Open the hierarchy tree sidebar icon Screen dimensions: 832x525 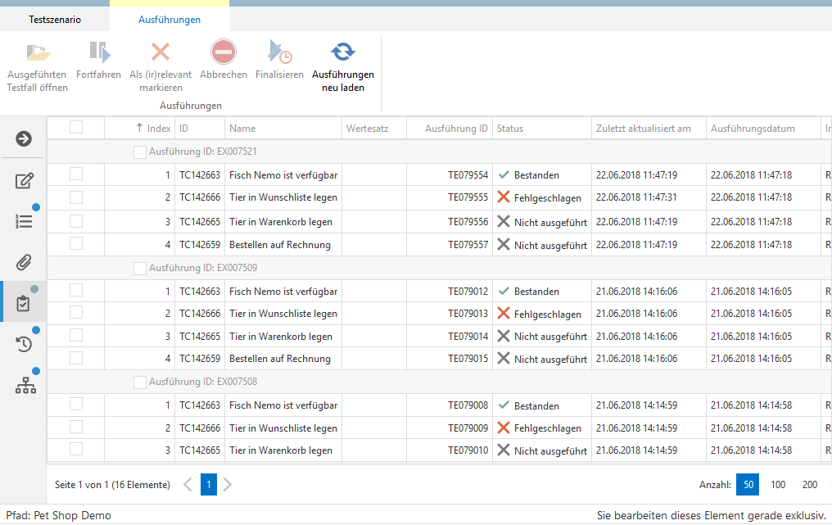pyautogui.click(x=25, y=386)
